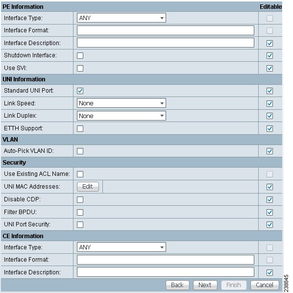Click the Next button
The width and height of the screenshot is (293, 293).
click(205, 285)
